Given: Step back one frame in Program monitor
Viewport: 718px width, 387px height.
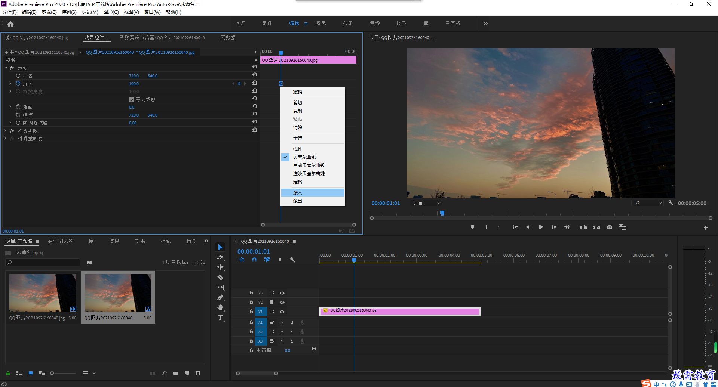Looking at the screenshot, I should [x=528, y=227].
